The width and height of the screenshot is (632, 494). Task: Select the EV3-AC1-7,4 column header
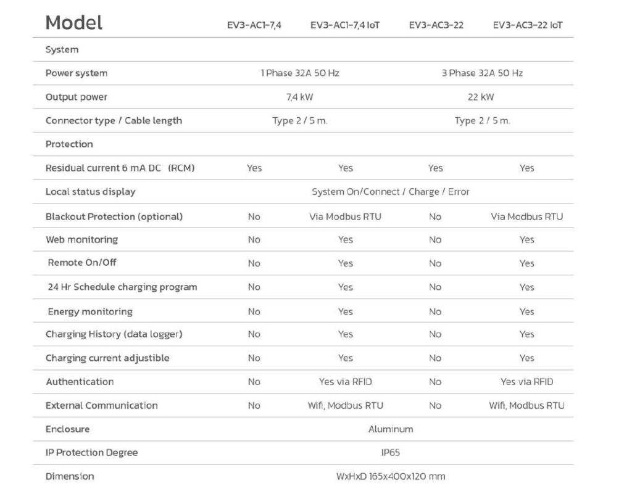(254, 25)
